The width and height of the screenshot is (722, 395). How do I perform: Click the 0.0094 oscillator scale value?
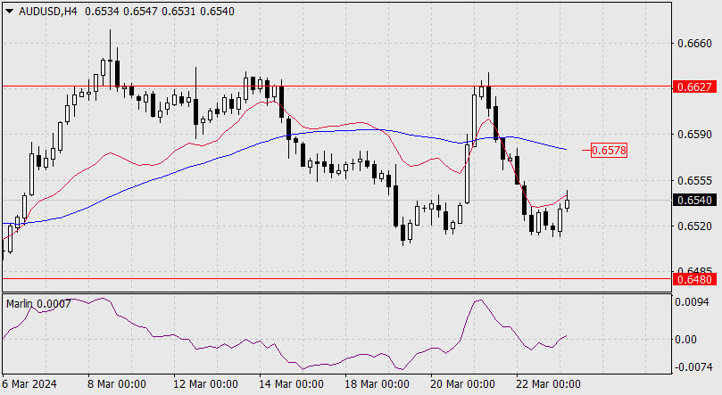click(692, 302)
